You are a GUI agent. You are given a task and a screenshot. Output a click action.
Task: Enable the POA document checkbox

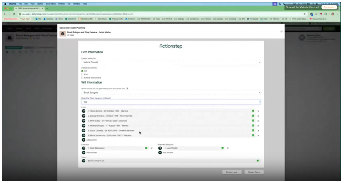pyautogui.click(x=81, y=74)
